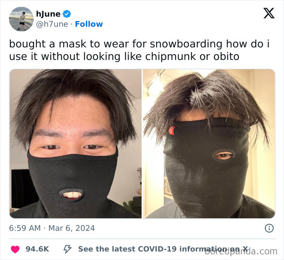This screenshot has width=284, height=260.
Task: Click the Follow link
Action: click(89, 24)
